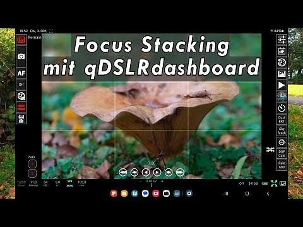
Task: Toggle the red Lv live view button
Action: 21,40
